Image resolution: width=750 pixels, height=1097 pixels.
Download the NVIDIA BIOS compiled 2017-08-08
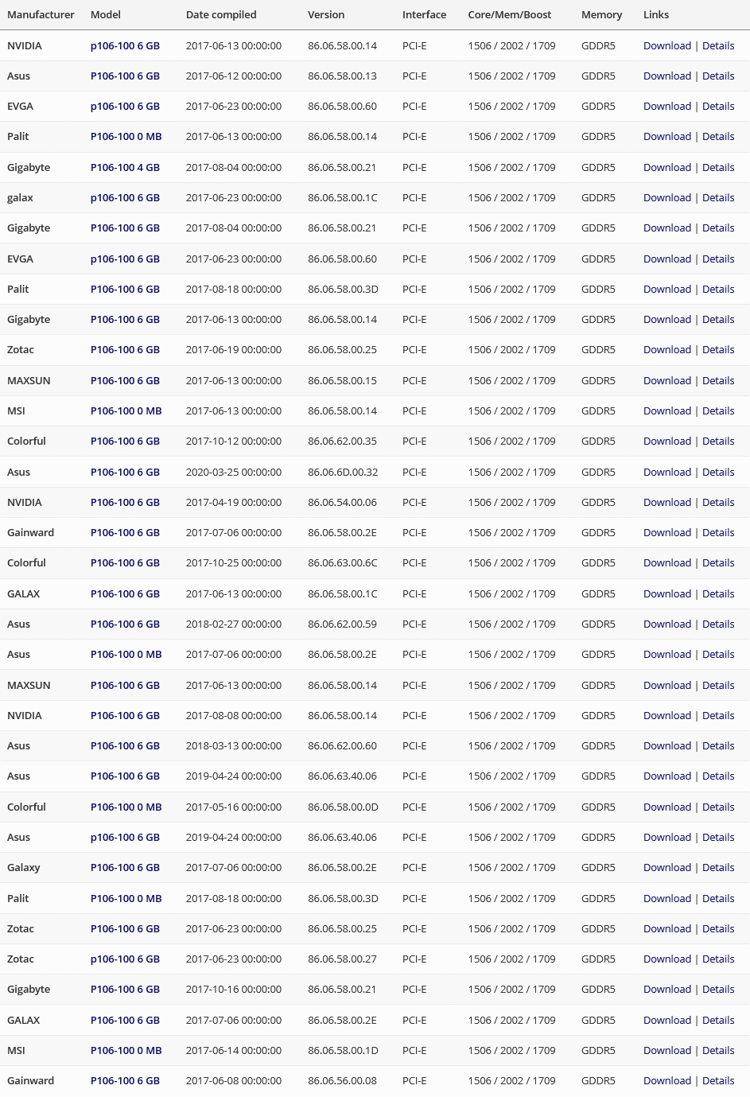pyautogui.click(x=666, y=715)
